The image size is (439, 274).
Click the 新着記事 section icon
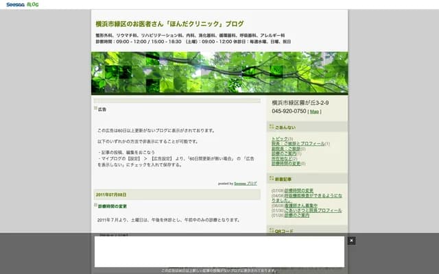click(x=272, y=179)
